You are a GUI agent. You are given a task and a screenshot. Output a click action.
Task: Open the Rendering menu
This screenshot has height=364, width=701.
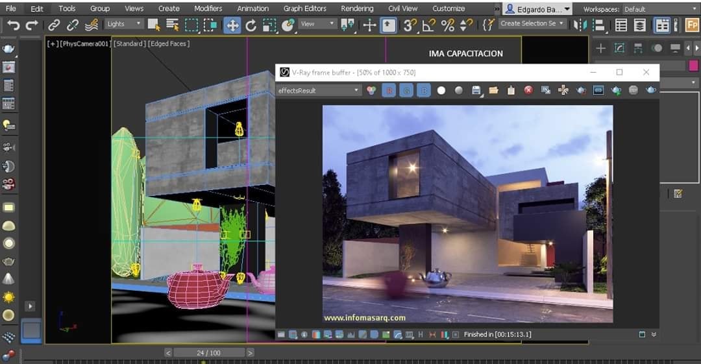coord(357,8)
